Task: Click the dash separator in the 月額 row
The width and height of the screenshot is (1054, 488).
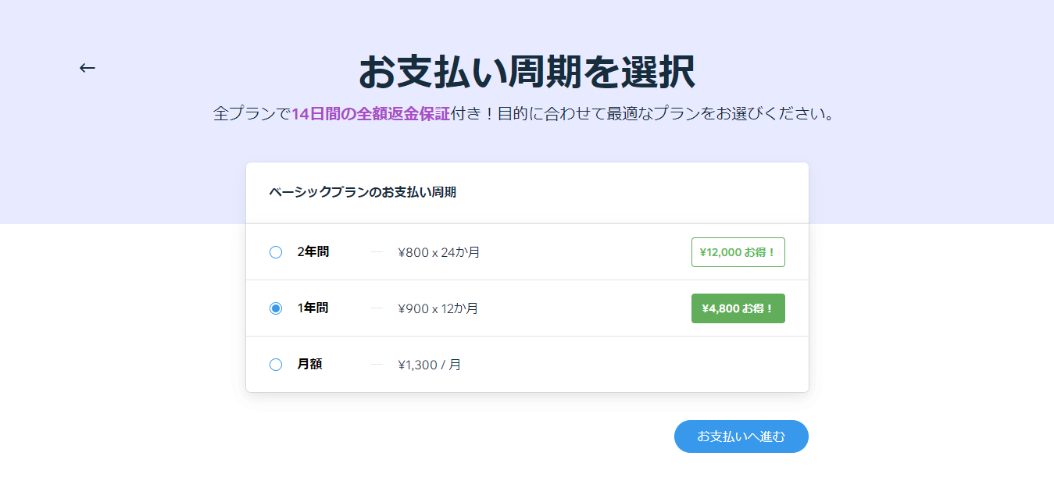Action: pyautogui.click(x=377, y=365)
